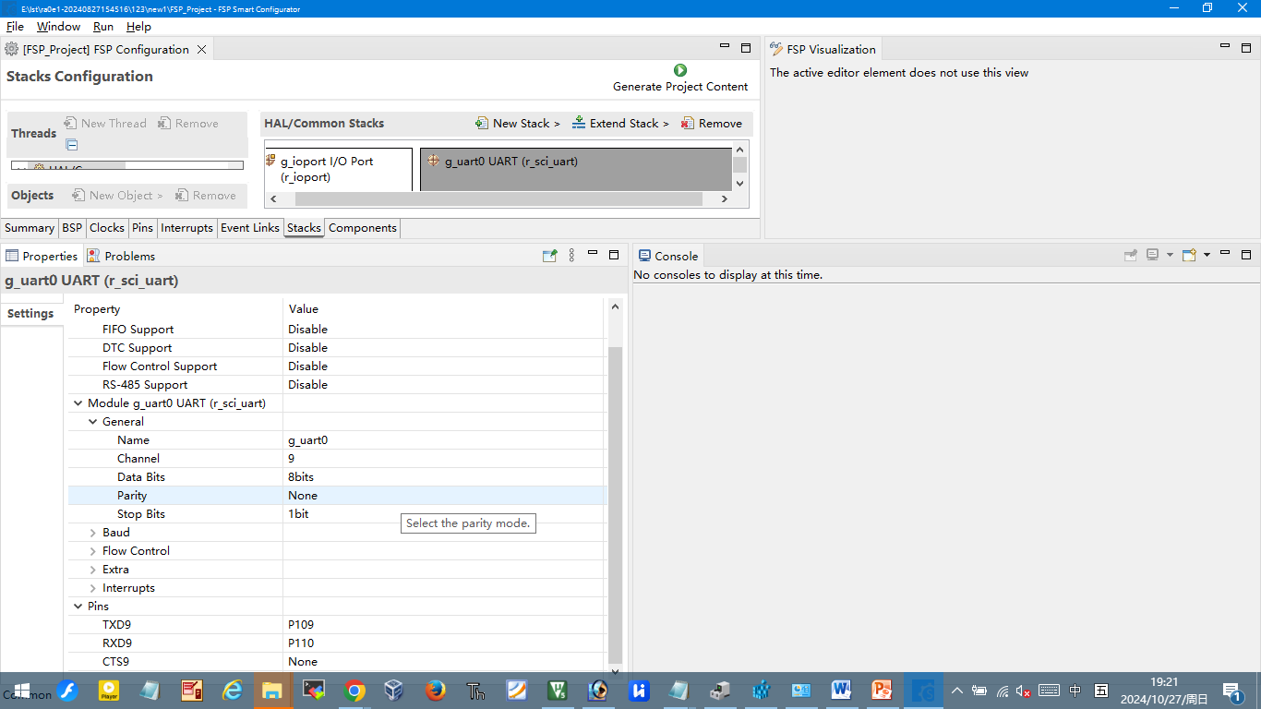This screenshot has width=1261, height=709.
Task: Switch to the Clocks tab
Action: click(107, 228)
